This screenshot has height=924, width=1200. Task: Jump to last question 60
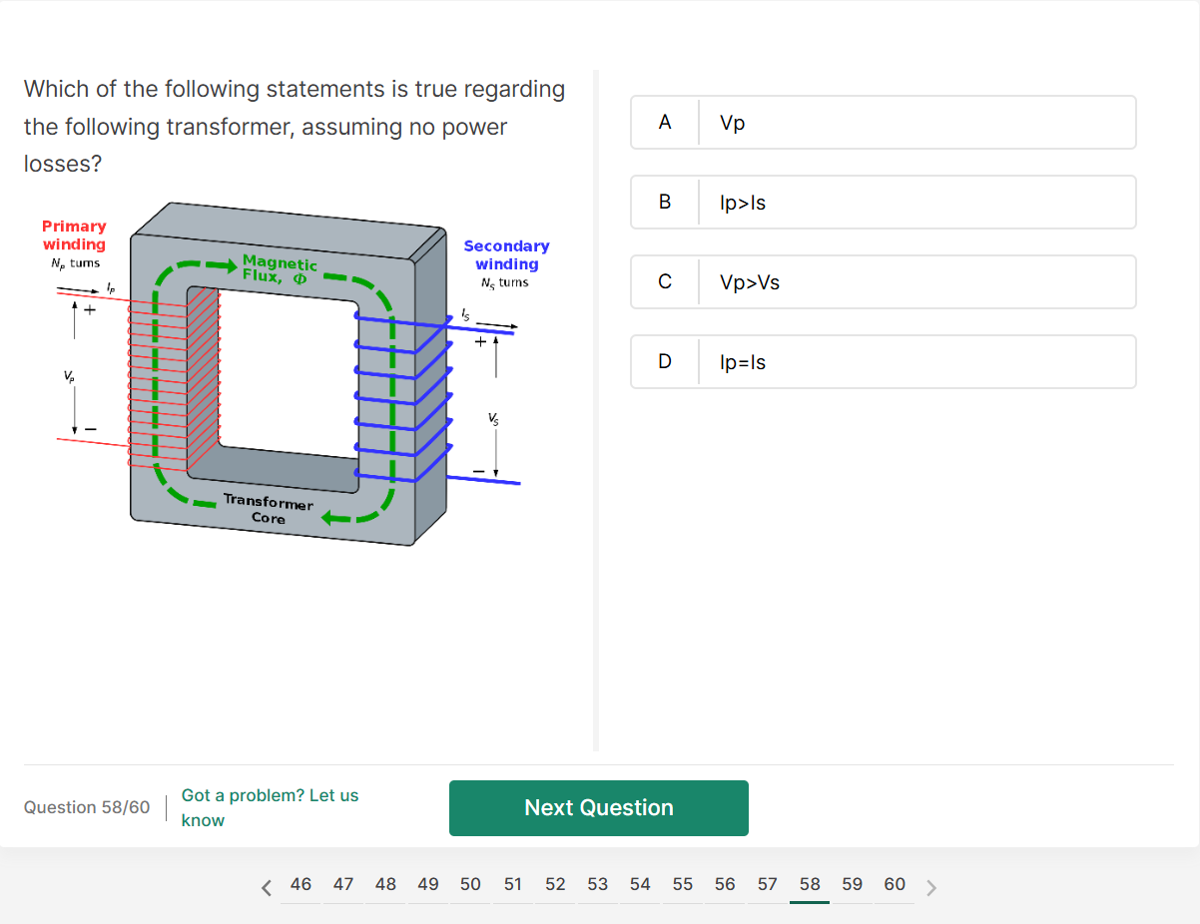tap(895, 884)
